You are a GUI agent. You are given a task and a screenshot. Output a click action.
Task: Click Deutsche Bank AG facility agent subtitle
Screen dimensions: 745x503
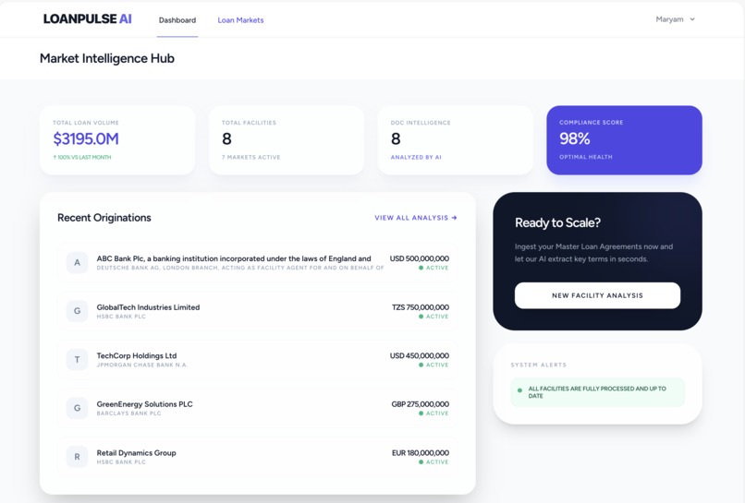(x=240, y=268)
